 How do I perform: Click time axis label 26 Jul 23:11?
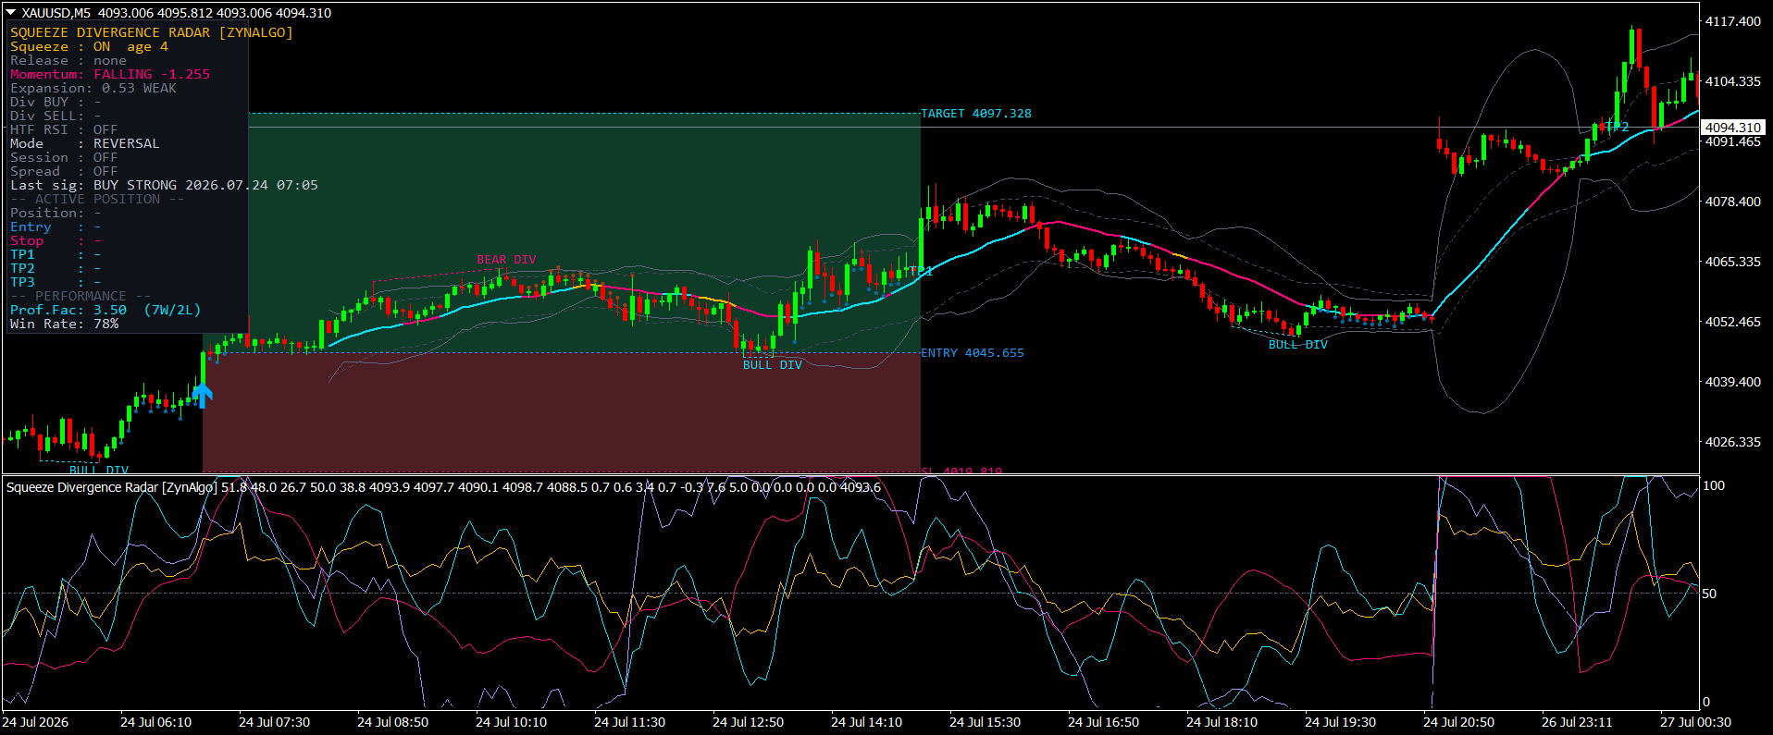tap(1577, 722)
